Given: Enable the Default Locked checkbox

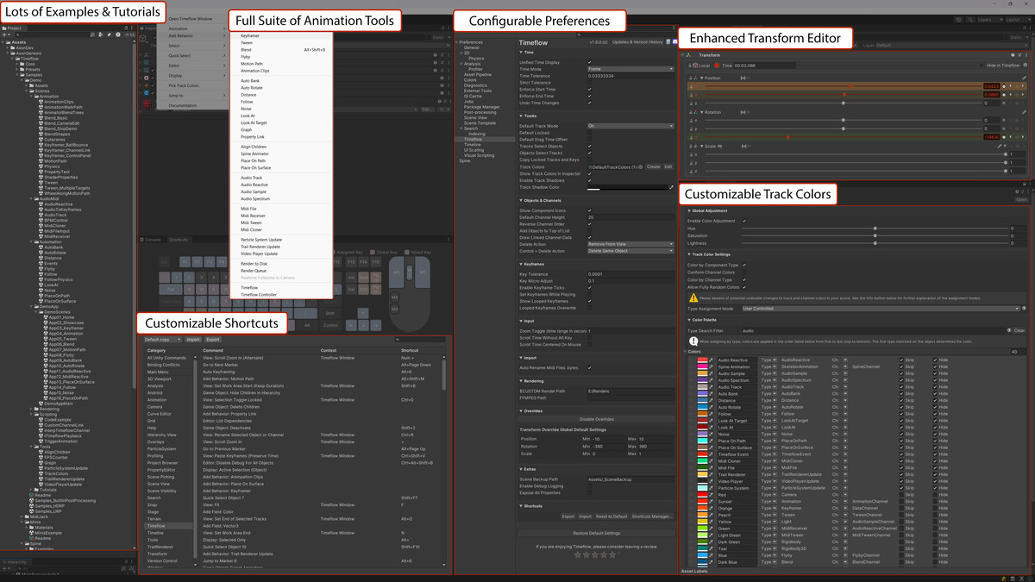Looking at the screenshot, I should pyautogui.click(x=590, y=133).
